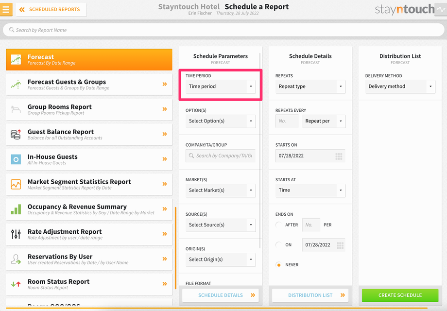Screen dimensions: 447x311
Task: Select the Occupancy & Revenue Summary report
Action: 89,209
